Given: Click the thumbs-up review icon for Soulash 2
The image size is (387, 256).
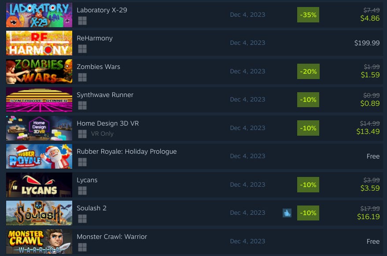Looking at the screenshot, I should [287, 213].
